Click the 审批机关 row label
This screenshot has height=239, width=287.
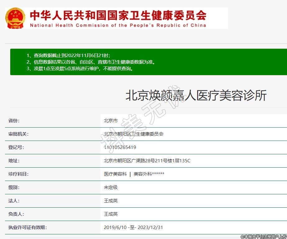pos(18,134)
